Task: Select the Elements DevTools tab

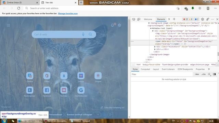Action: [x=161, y=19]
